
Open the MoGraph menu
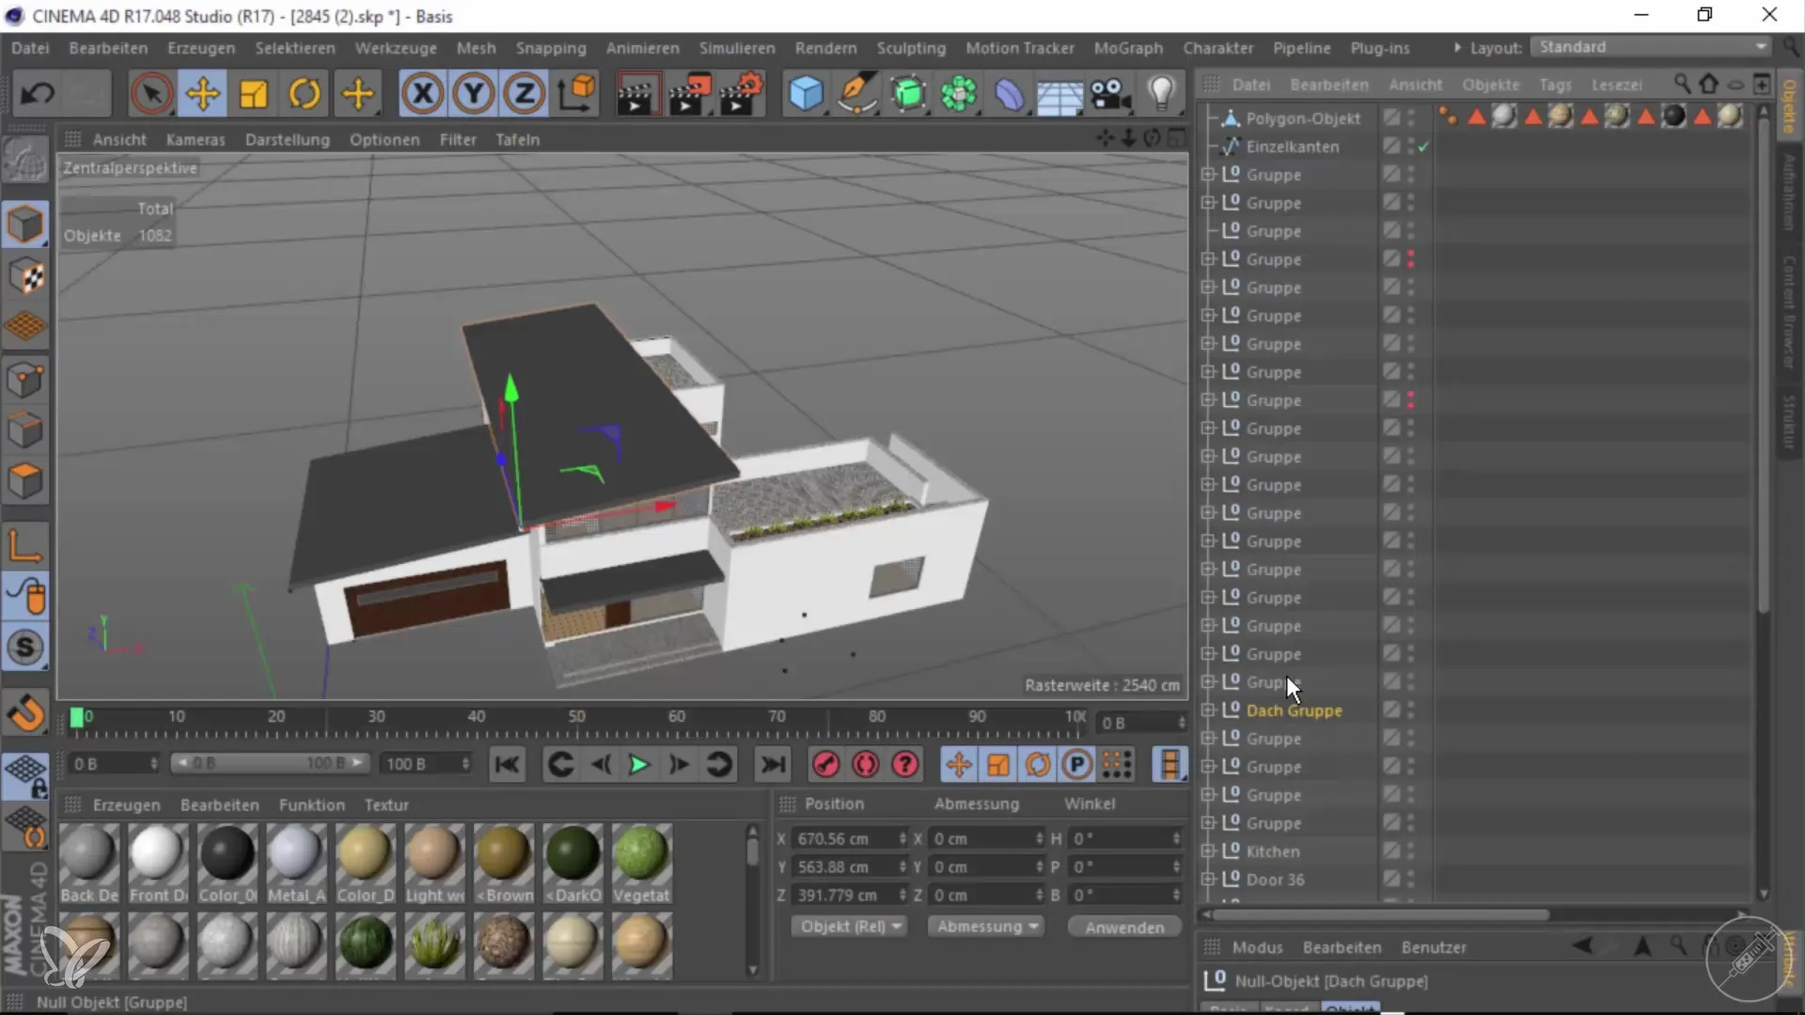[1128, 48]
